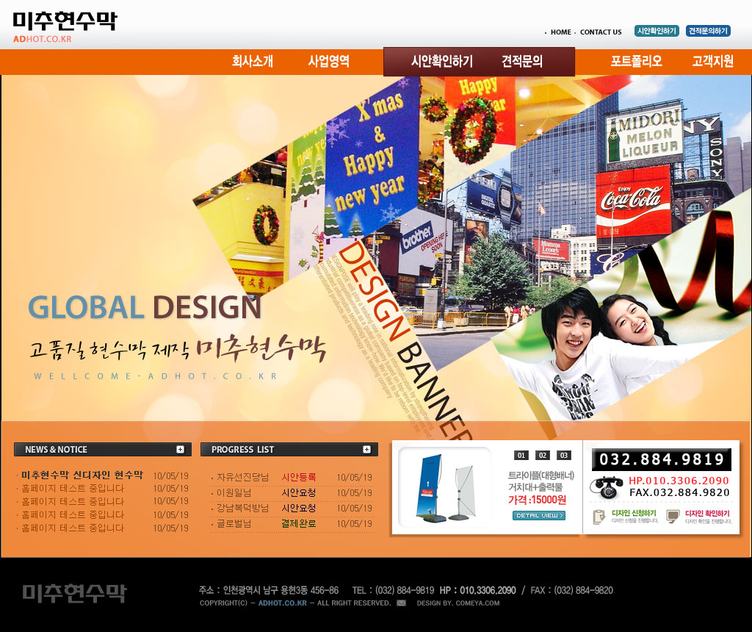
Task: Select product slide number 02
Action: pyautogui.click(x=542, y=455)
